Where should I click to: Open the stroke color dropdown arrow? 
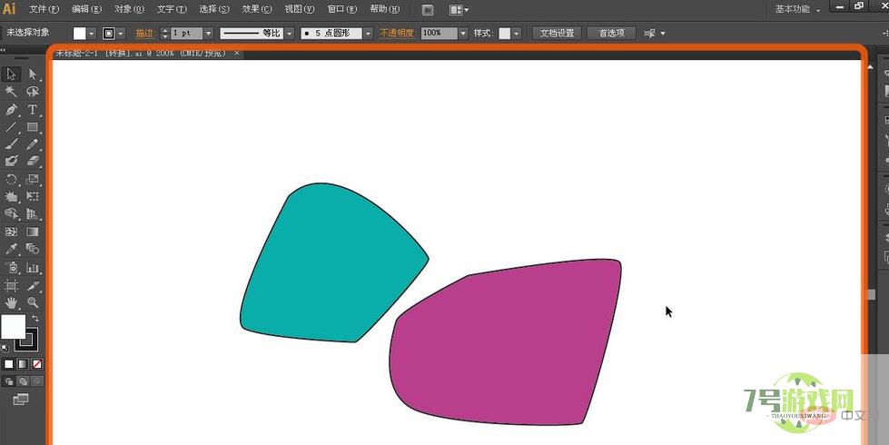click(x=121, y=34)
